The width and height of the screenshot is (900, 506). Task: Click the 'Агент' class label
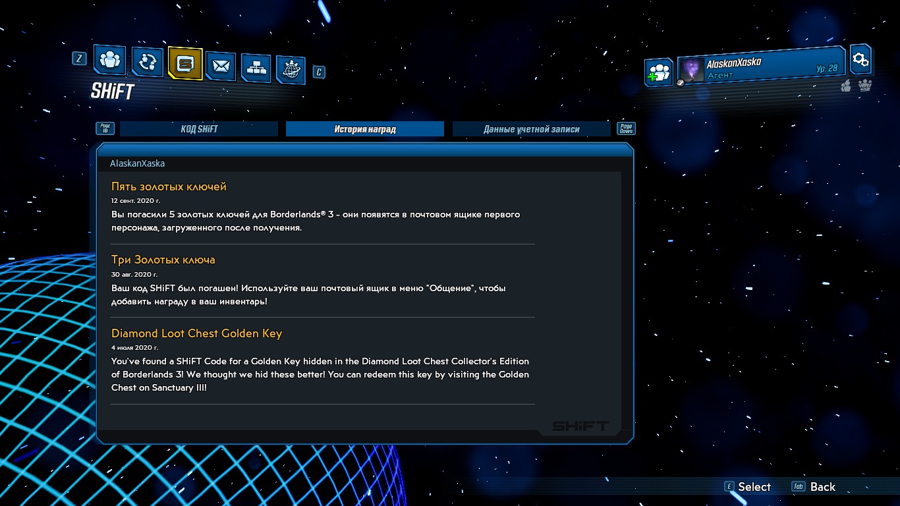click(720, 76)
